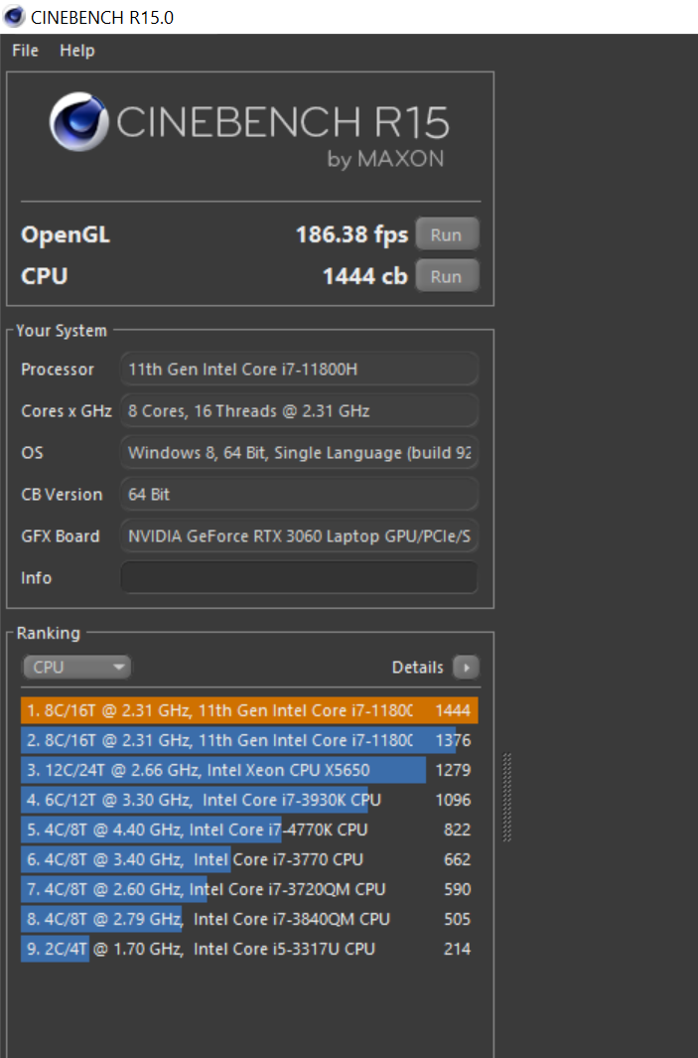
Task: Select the orange rank 1 entry scoring 1444
Action: point(249,710)
